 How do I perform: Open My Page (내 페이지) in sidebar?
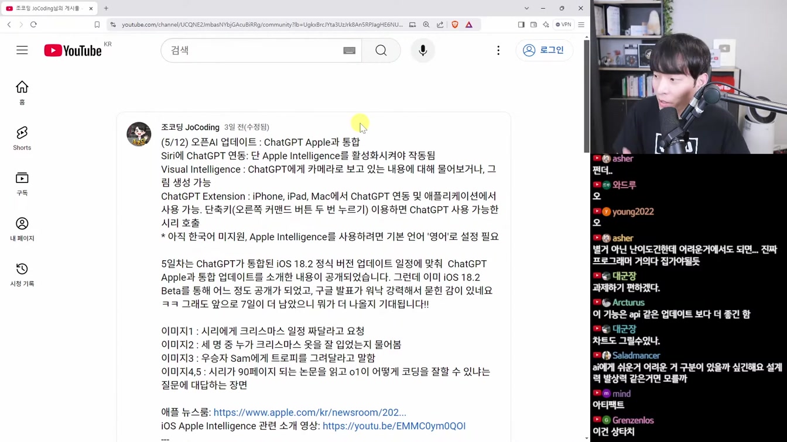22,229
